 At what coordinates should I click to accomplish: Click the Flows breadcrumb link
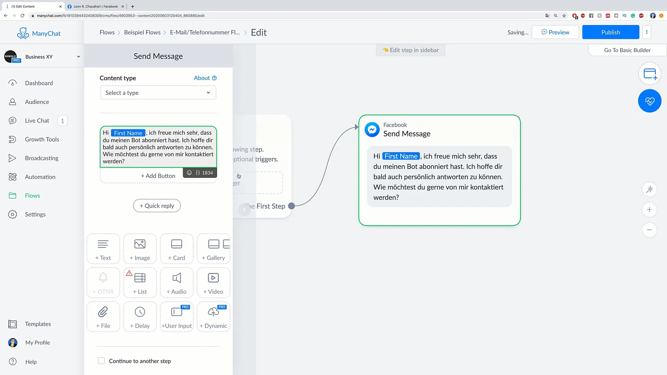(107, 32)
